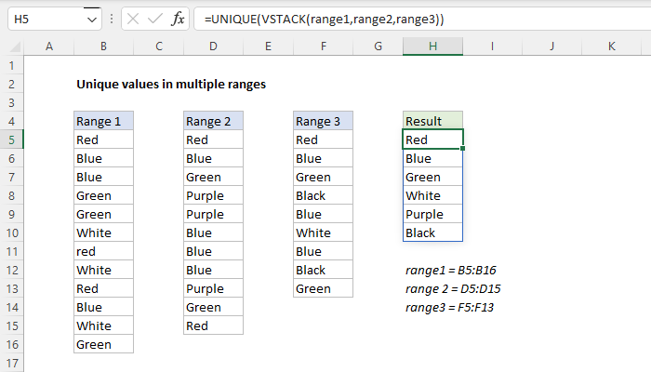This screenshot has height=372, width=651.
Task: Select the Black cell in Result column
Action: [432, 232]
